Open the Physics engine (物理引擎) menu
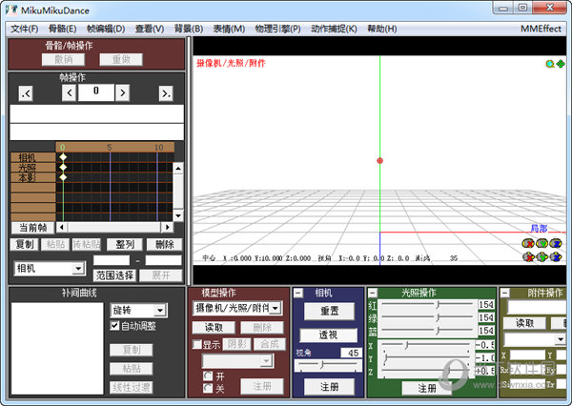 point(277,29)
